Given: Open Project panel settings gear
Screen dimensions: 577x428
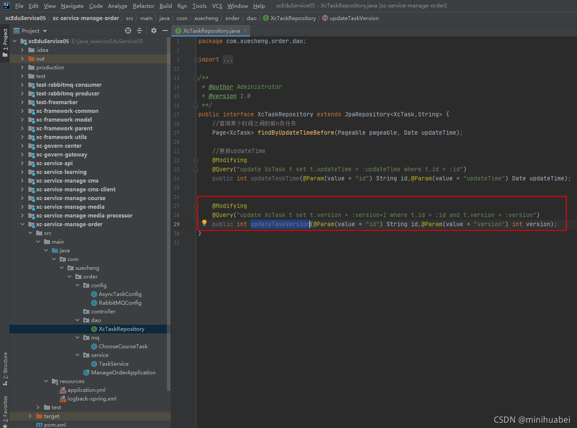Looking at the screenshot, I should (154, 31).
